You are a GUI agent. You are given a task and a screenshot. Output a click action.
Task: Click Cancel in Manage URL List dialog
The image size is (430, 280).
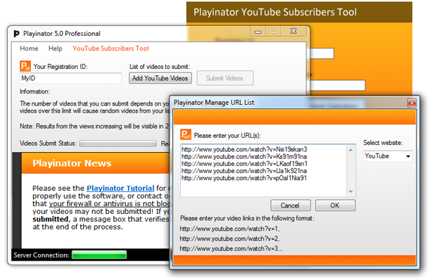pyautogui.click(x=291, y=205)
